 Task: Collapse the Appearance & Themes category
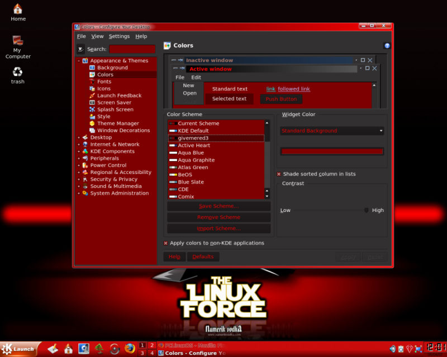[x=79, y=61]
